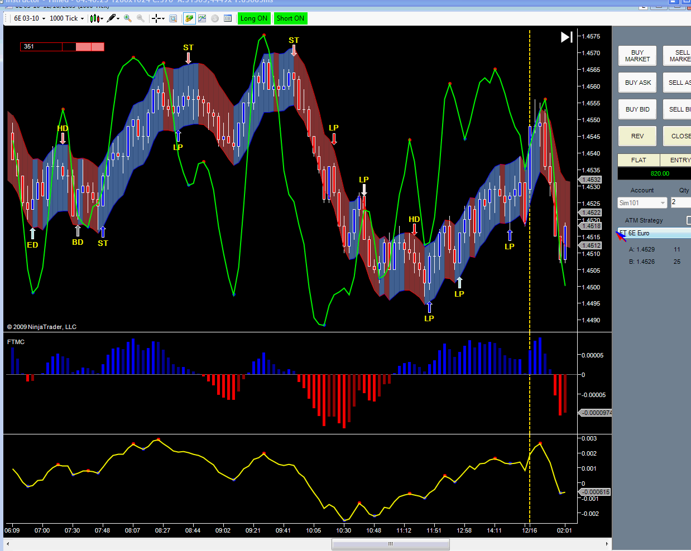Select the crosshair cursor tool

157,18
